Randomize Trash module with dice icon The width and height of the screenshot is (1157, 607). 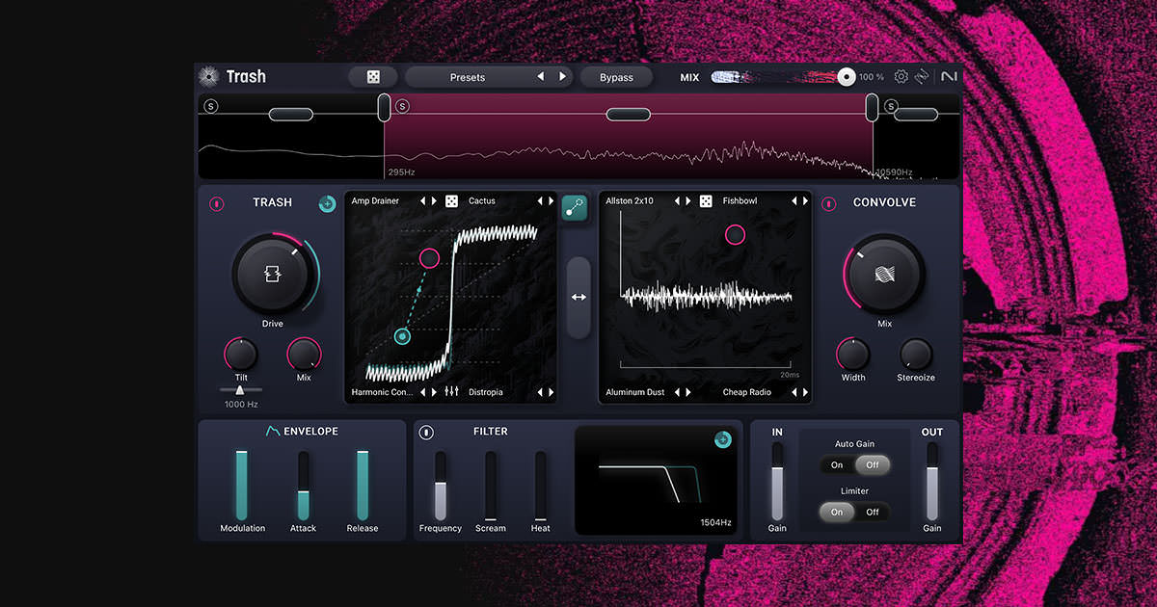[451, 201]
